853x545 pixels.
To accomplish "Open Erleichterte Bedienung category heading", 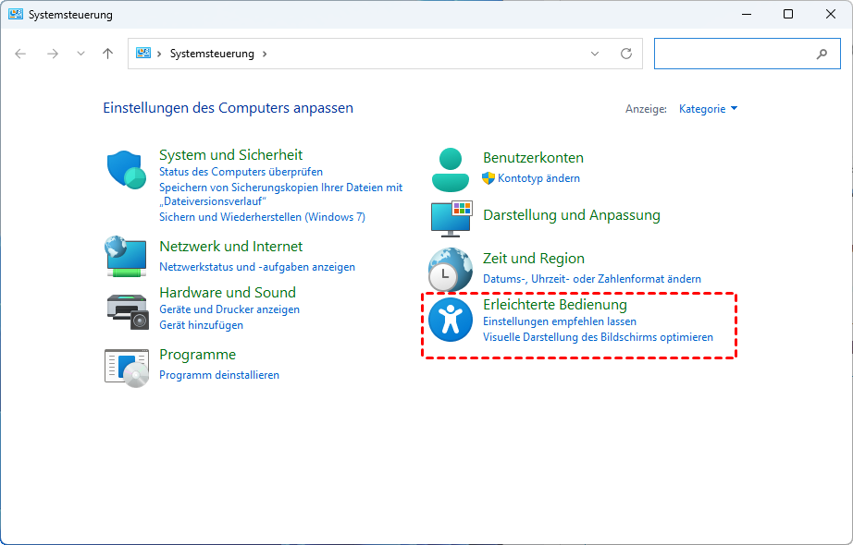I will click(555, 304).
